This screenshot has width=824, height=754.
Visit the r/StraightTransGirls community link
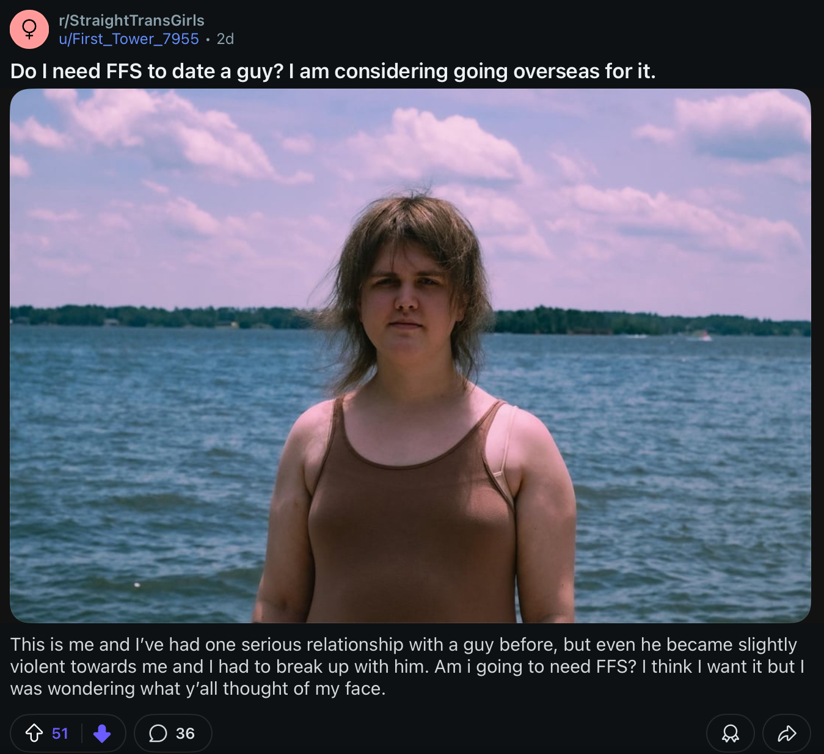131,20
